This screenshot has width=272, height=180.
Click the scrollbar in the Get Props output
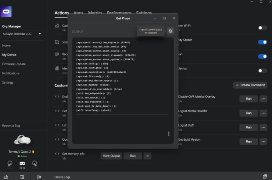169,134
